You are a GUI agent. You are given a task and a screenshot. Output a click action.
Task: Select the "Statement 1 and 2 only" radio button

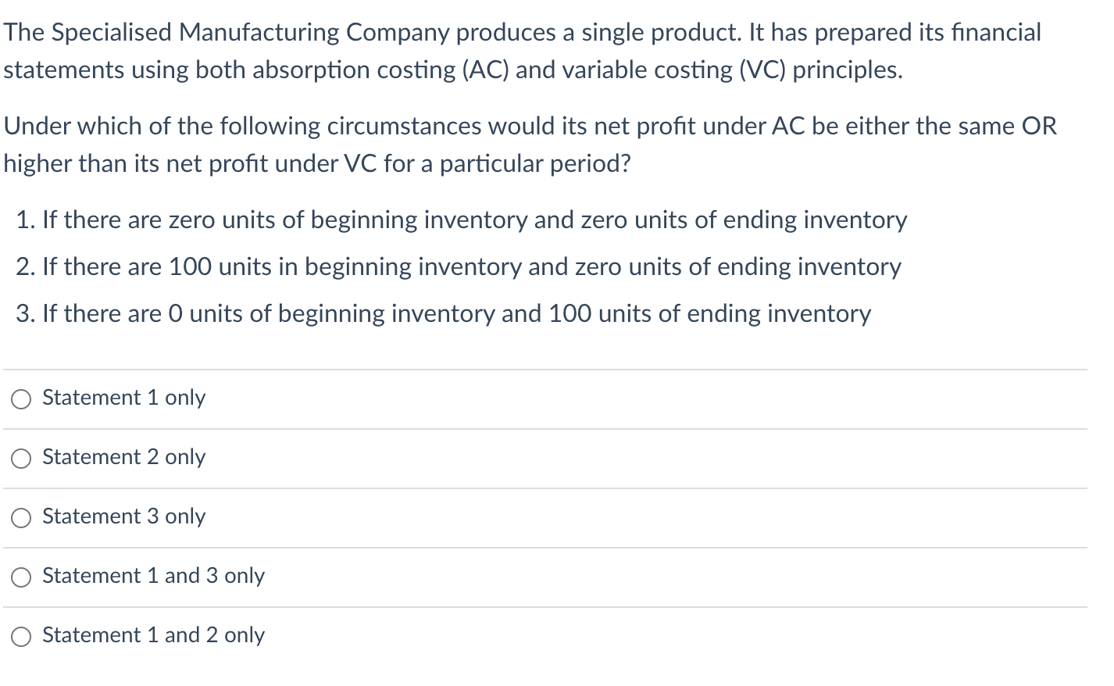[x=21, y=636]
